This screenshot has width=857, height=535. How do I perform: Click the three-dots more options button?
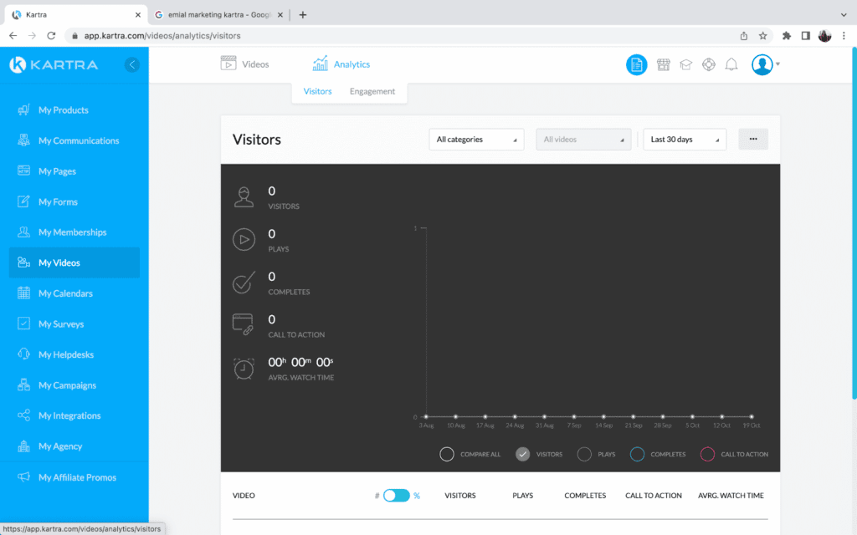coord(753,139)
